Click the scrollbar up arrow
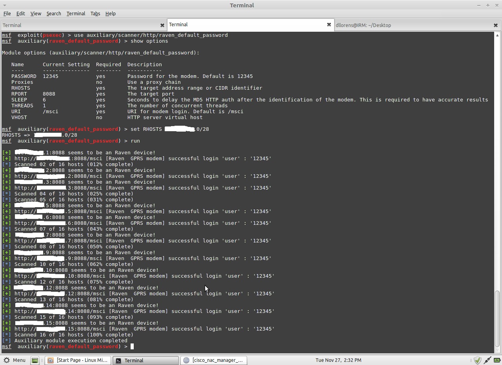 tap(498, 34)
